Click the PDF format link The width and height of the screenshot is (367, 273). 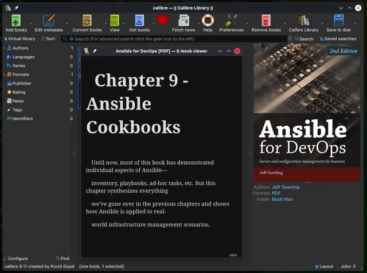click(x=276, y=193)
